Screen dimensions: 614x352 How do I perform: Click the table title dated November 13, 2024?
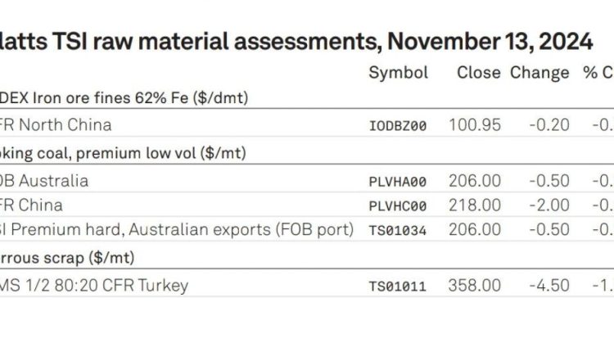(296, 42)
